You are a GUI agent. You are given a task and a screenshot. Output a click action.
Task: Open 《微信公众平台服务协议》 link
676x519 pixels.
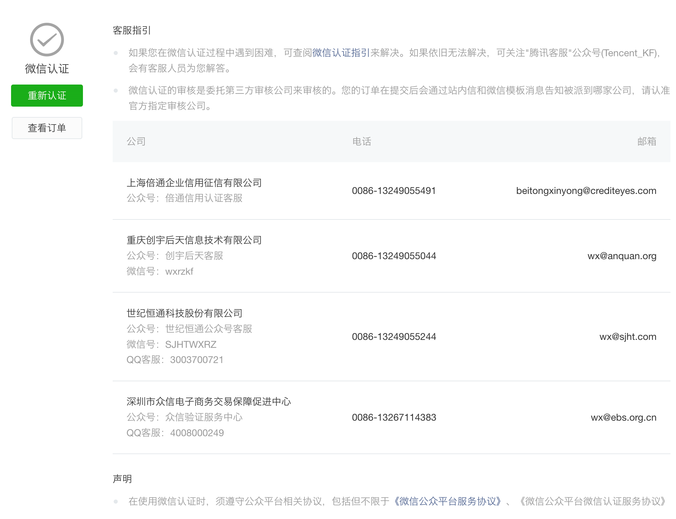click(447, 501)
